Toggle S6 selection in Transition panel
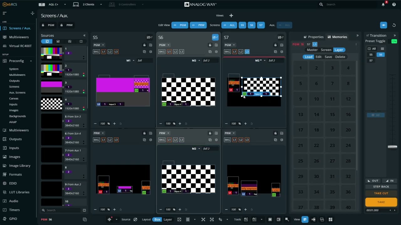The width and height of the screenshot is (401, 225). (380, 55)
